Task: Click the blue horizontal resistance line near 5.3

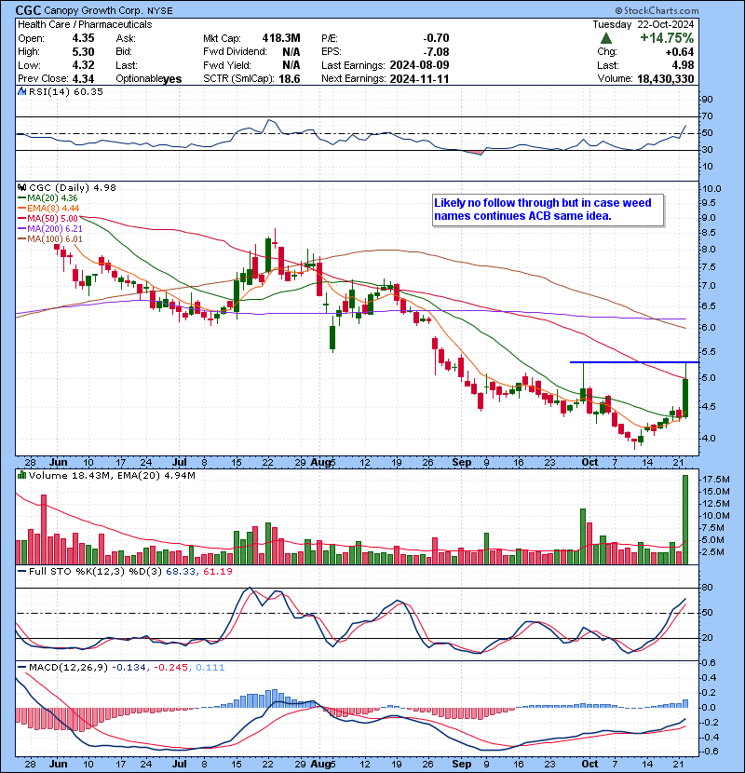Action: pyautogui.click(x=634, y=362)
